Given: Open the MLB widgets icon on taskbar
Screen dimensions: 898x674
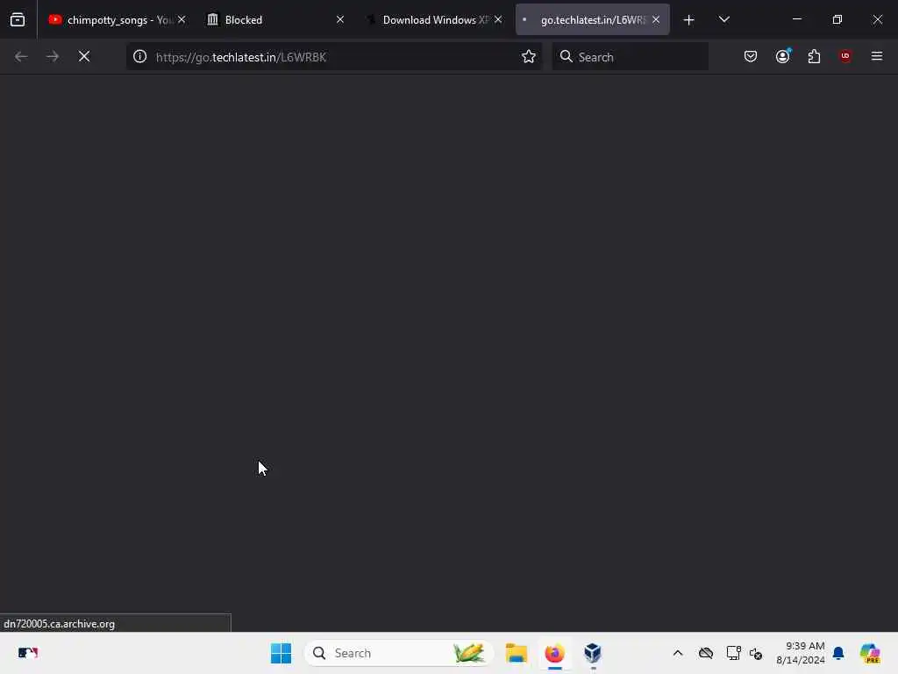Looking at the screenshot, I should point(28,653).
